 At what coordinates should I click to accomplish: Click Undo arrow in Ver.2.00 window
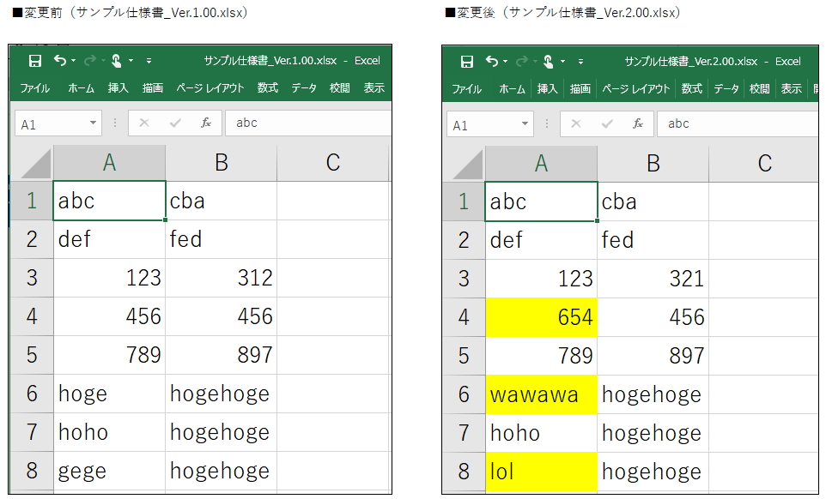click(x=491, y=62)
